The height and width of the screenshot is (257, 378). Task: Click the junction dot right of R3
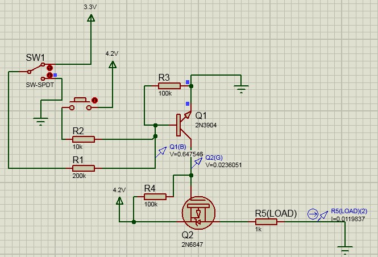click(x=191, y=86)
